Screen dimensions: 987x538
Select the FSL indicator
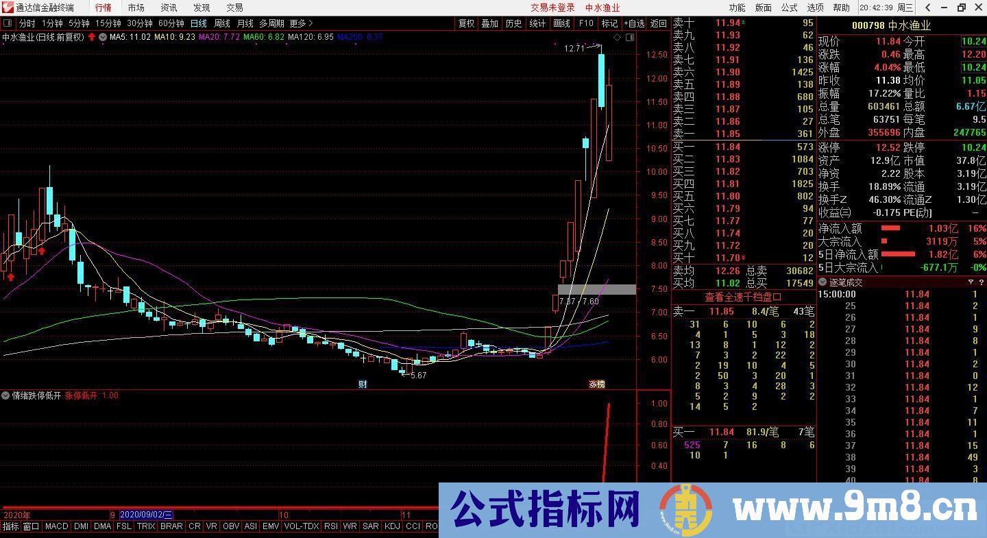(x=123, y=526)
